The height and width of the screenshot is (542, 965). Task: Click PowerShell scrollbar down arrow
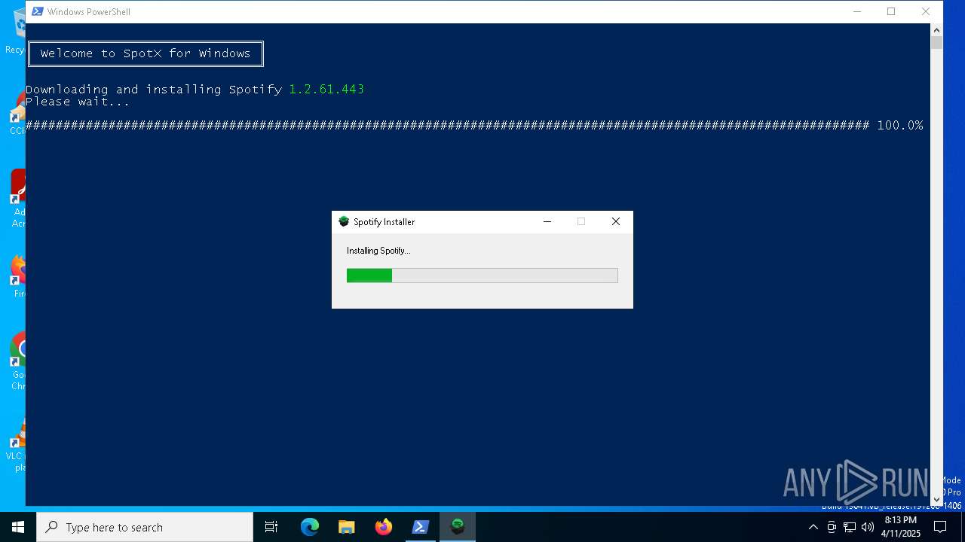(x=936, y=499)
